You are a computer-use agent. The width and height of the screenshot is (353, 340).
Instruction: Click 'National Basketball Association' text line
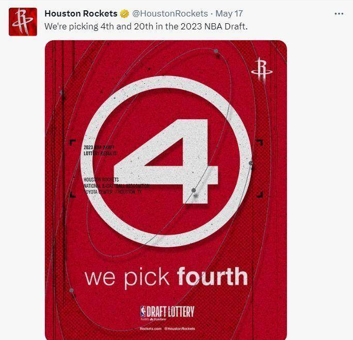pos(117,186)
